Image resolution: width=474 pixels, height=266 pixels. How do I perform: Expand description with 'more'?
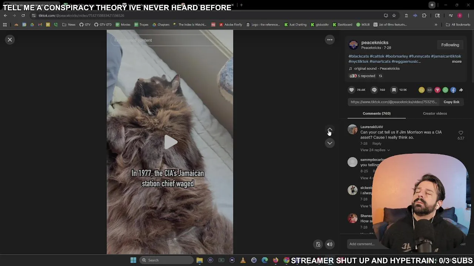[457, 62]
